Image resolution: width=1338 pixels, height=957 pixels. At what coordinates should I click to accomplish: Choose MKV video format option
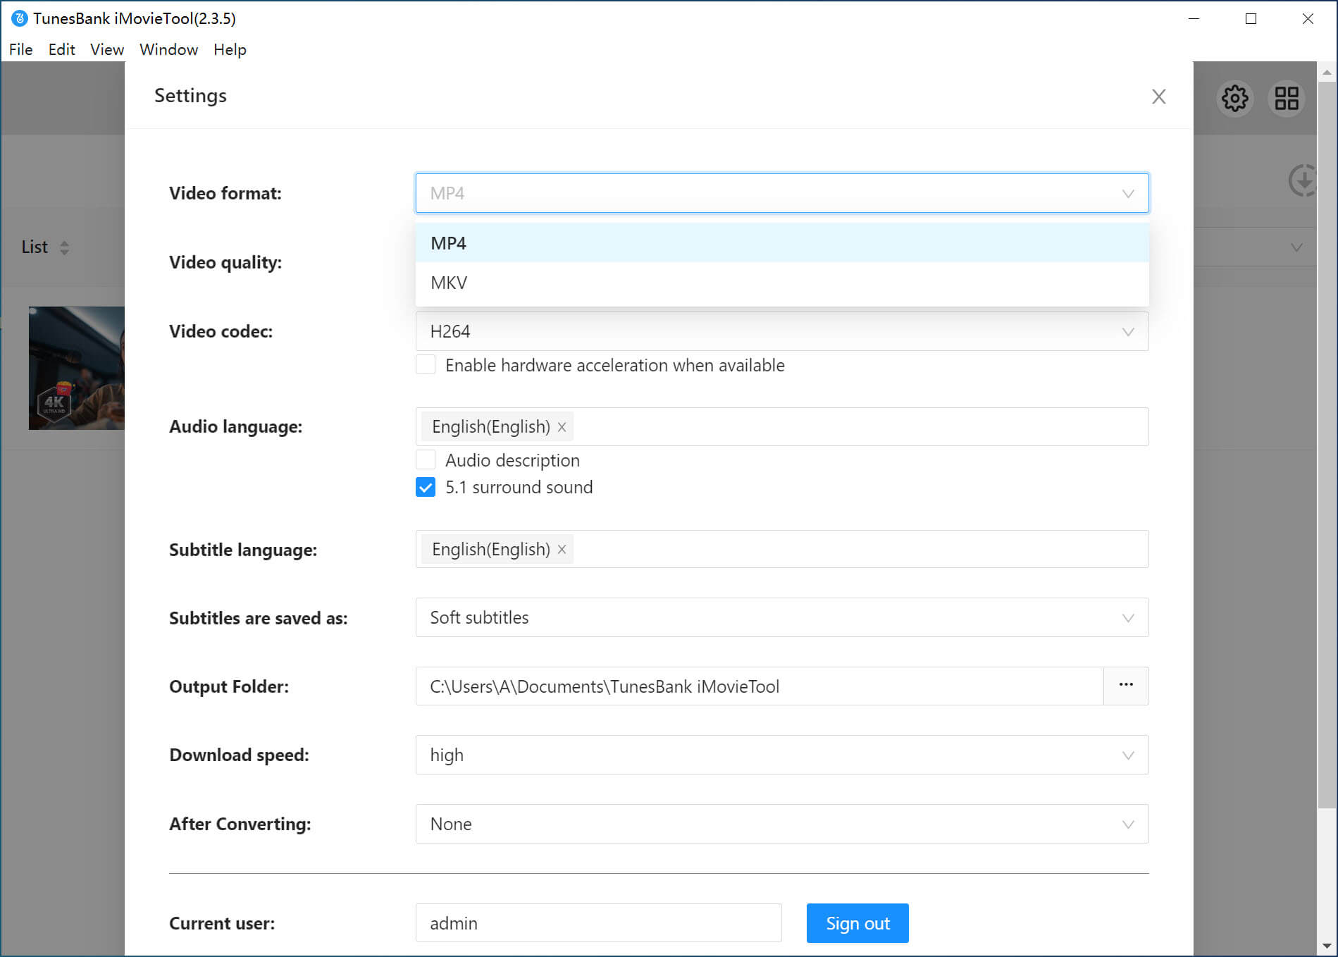coord(782,283)
